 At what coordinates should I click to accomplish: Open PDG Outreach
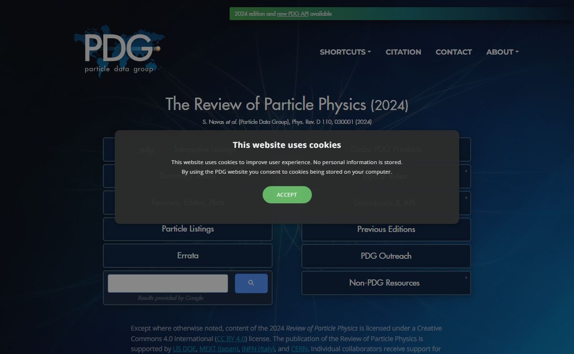(386, 256)
